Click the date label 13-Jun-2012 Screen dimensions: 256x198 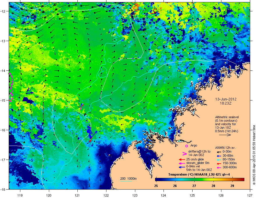coord(226,99)
